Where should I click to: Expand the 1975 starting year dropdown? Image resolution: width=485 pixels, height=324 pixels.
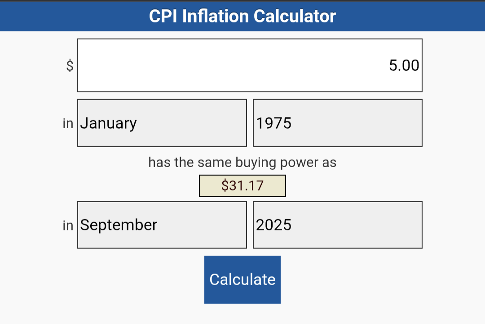337,123
